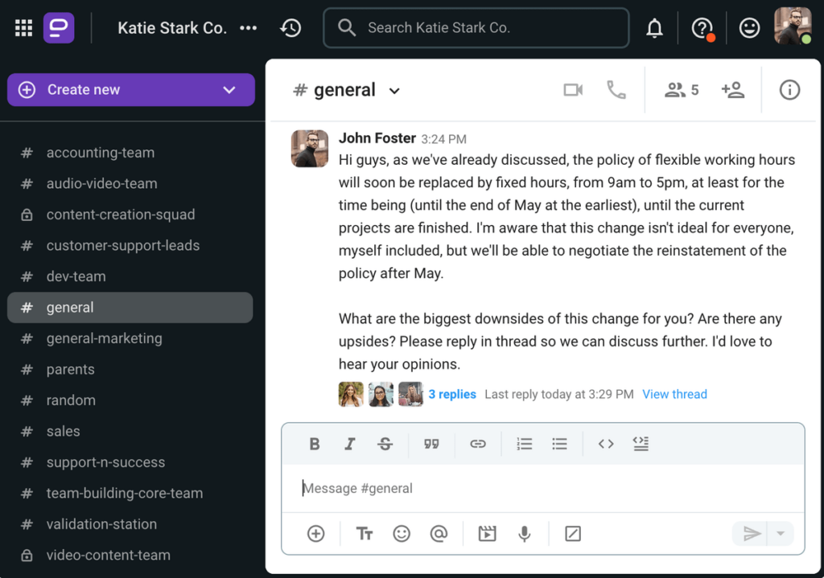The image size is (824, 578).
Task: Toggle italic formatting
Action: [x=350, y=444]
